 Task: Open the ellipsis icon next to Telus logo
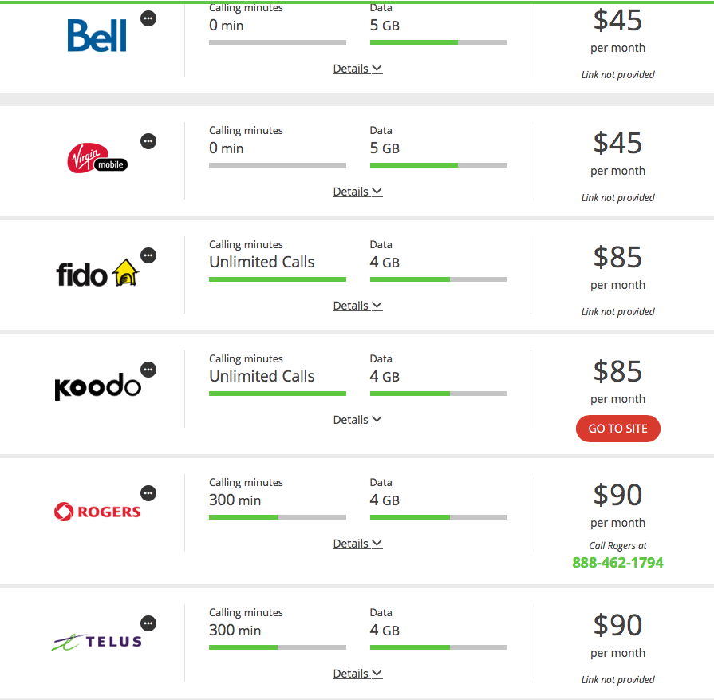(x=148, y=623)
